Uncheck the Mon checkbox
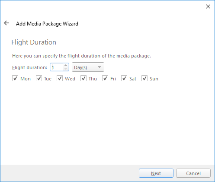 click(15, 79)
